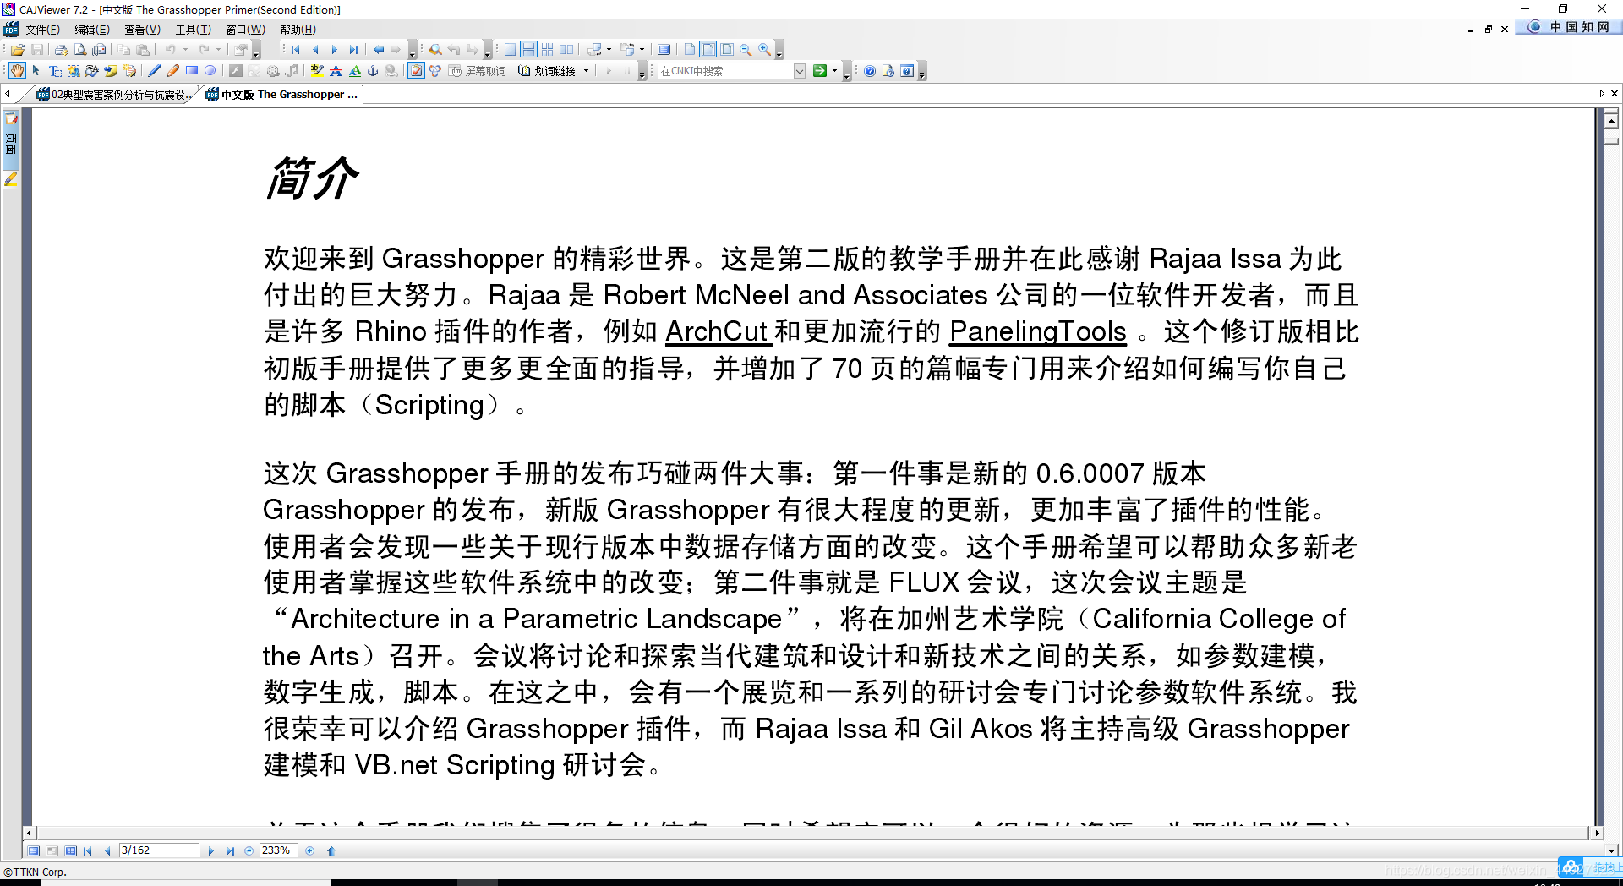Toggle the annotation clipboard panel button
The width and height of the screenshot is (1623, 886).
(x=417, y=71)
